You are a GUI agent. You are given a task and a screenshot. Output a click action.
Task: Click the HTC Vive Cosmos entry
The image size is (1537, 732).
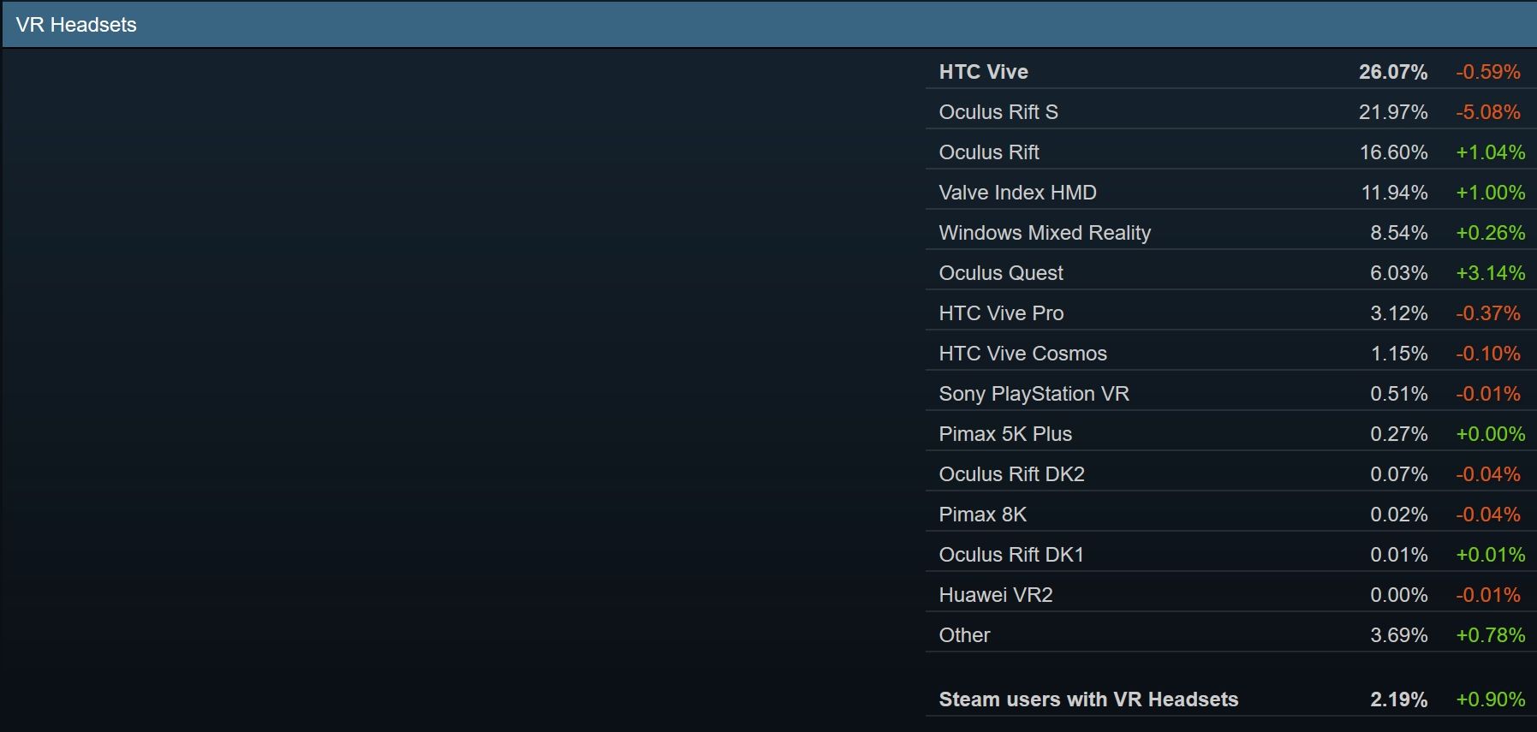point(1022,354)
